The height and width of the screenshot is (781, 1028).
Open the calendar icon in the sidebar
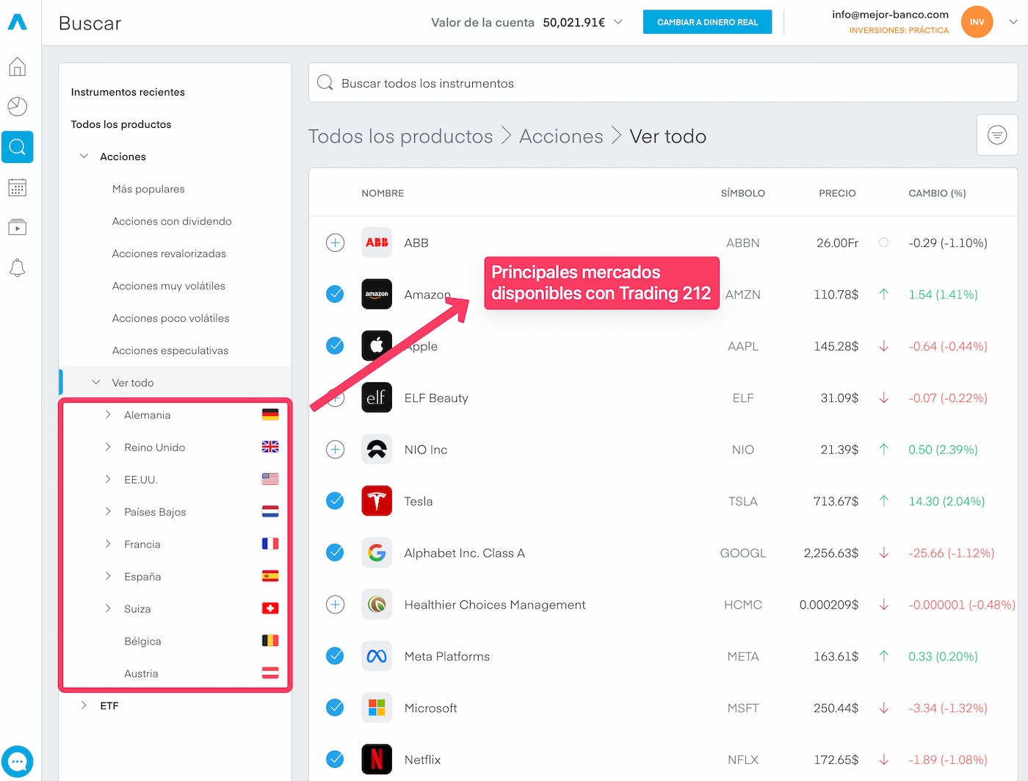[18, 187]
